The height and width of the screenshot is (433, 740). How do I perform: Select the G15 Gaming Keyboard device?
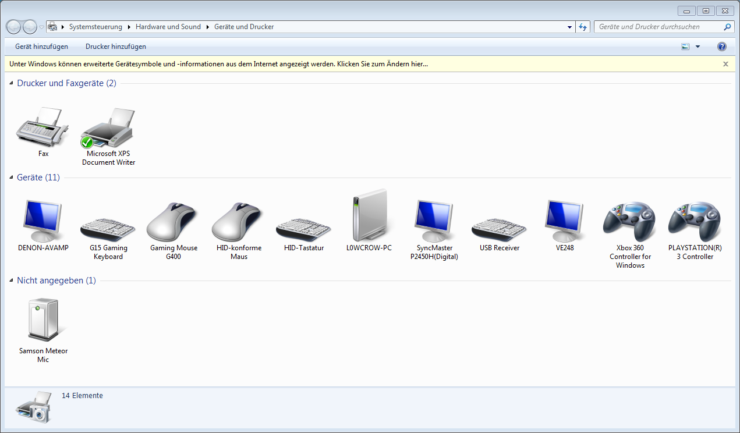pos(108,226)
